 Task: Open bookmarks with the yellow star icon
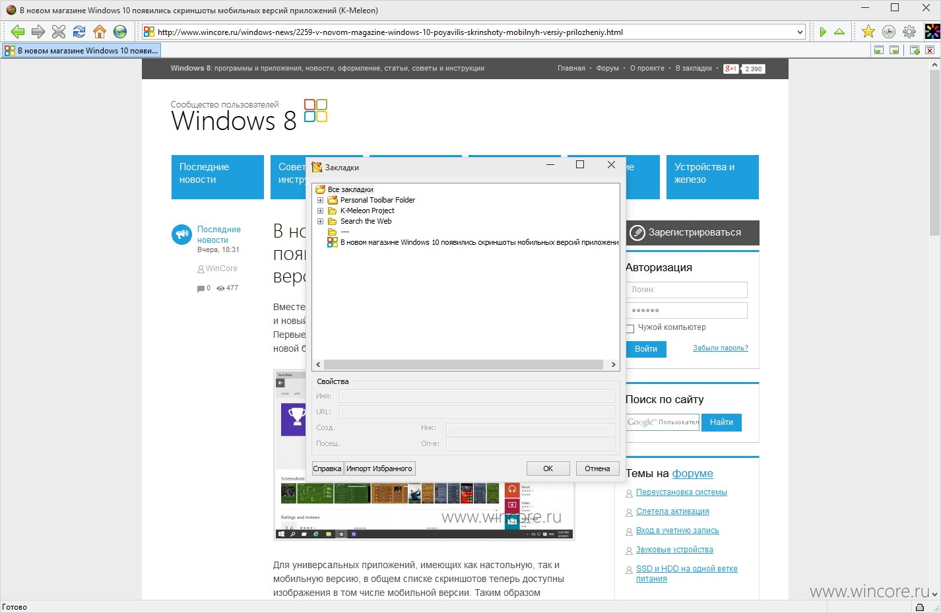click(868, 32)
